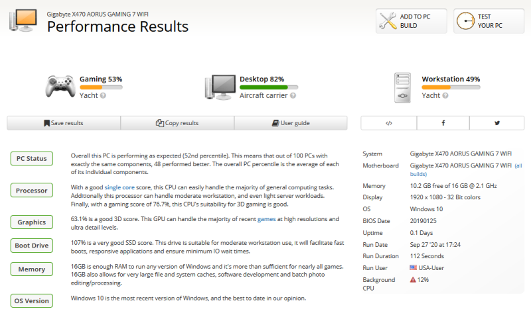The width and height of the screenshot is (531, 319).
Task: Open the User guide button
Action: click(x=291, y=123)
